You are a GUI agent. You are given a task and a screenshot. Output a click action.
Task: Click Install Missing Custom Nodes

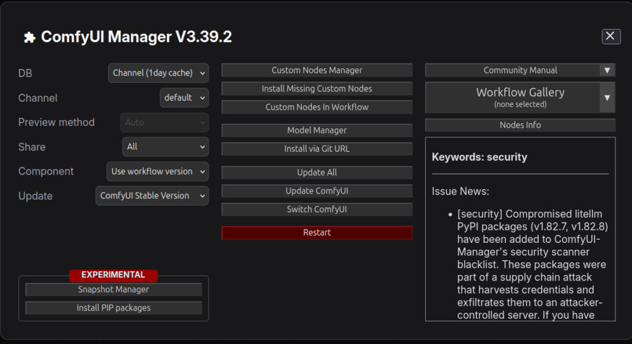tap(317, 89)
